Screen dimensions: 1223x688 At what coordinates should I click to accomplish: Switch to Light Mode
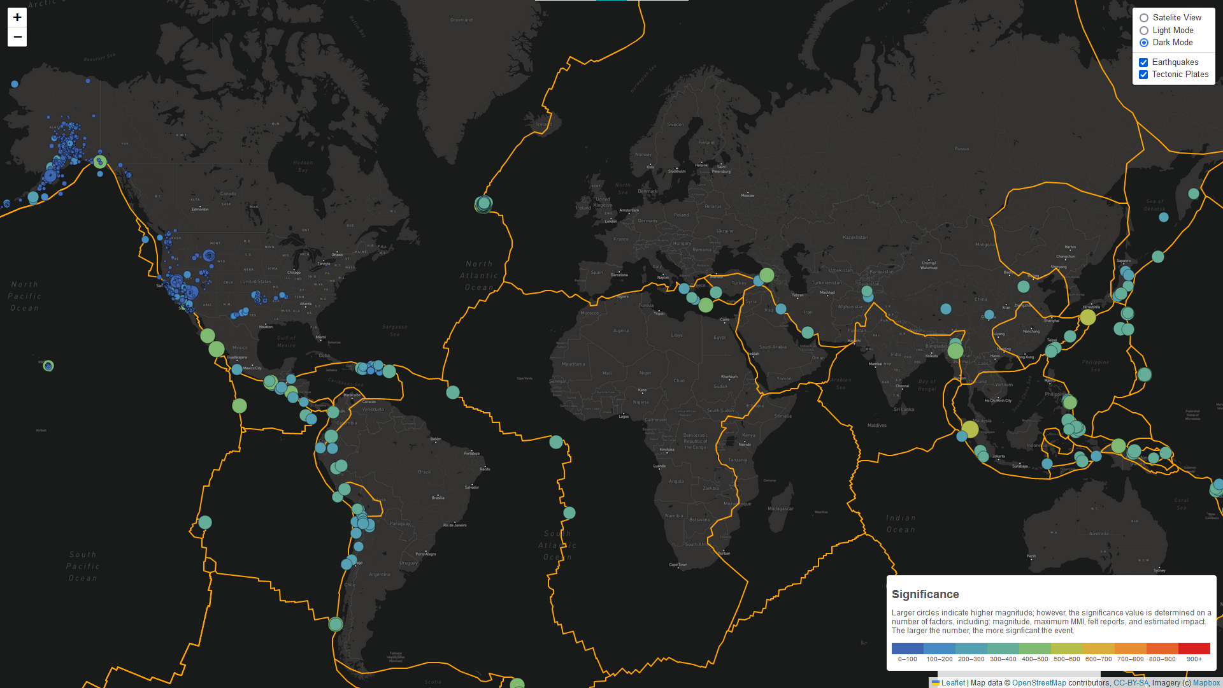(1144, 30)
